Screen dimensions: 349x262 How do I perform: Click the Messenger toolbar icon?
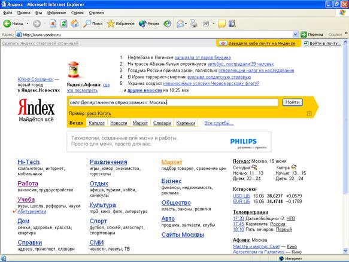[232, 23]
